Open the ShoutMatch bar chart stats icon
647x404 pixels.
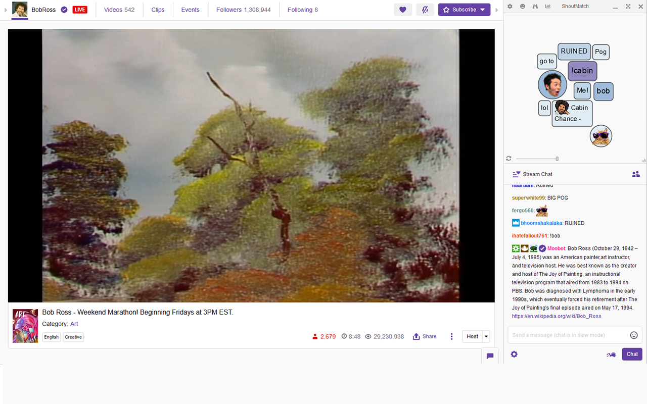(x=548, y=7)
